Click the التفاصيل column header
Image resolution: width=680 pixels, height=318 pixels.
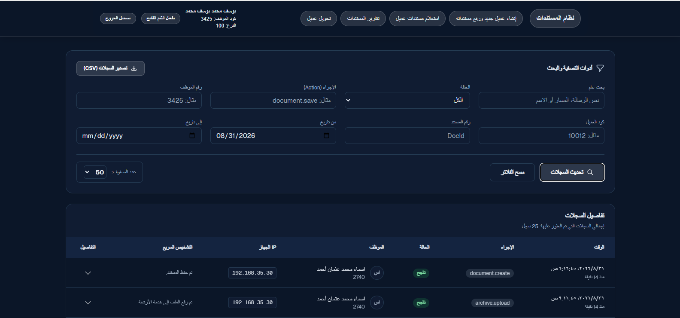tap(88, 247)
